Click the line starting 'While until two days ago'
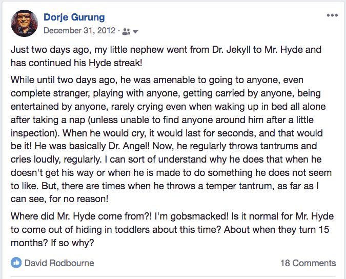 point(157,80)
